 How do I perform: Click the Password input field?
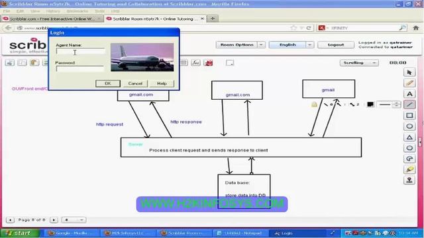coord(80,69)
